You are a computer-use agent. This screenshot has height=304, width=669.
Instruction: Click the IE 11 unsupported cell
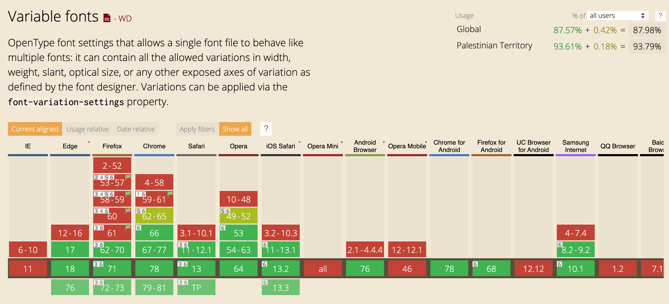pyautogui.click(x=28, y=268)
